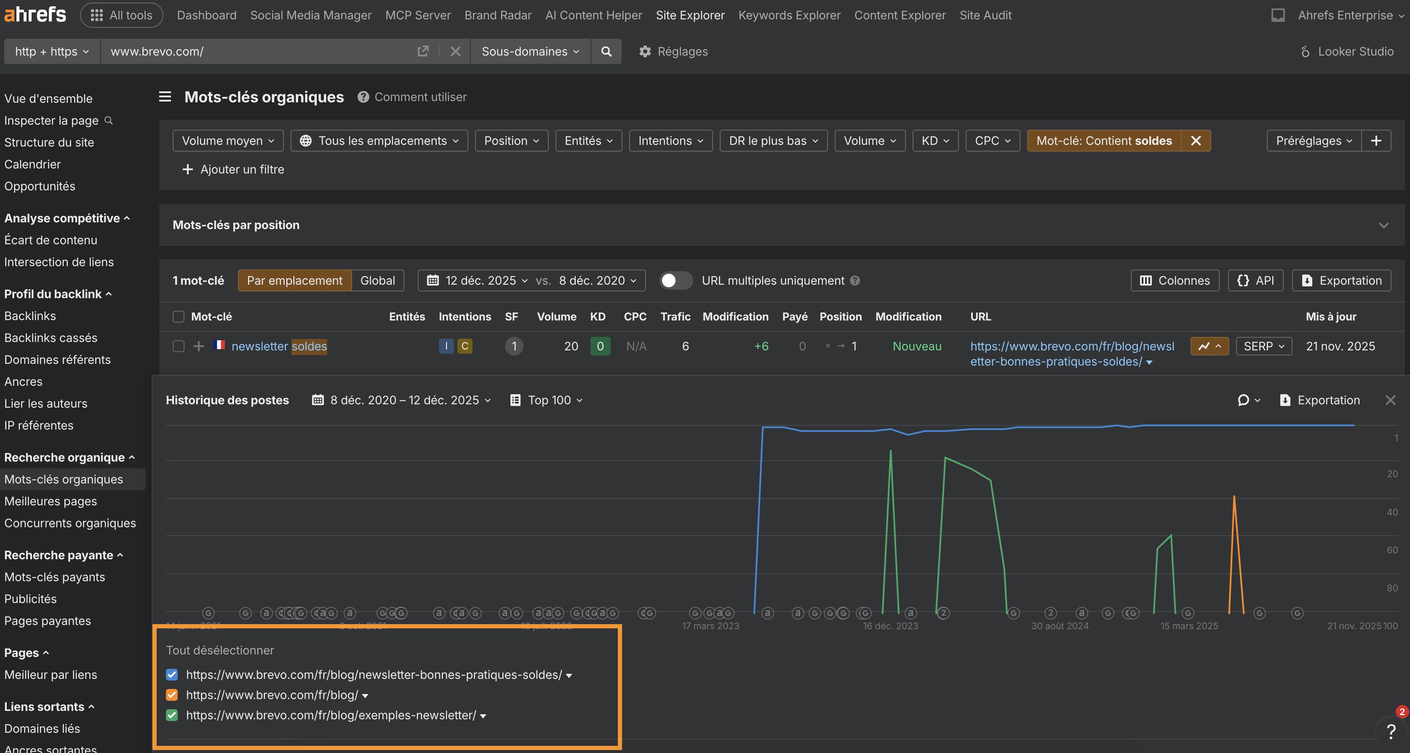The width and height of the screenshot is (1410, 753).
Task: Open the API button
Action: pyautogui.click(x=1255, y=281)
